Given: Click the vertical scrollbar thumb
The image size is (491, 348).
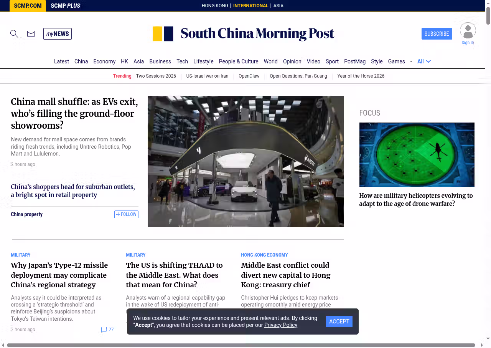Looking at the screenshot, I should pos(488,15).
